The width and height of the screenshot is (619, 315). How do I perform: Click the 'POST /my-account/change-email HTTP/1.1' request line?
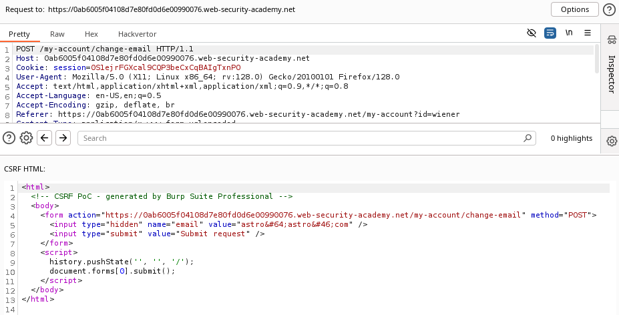(x=105, y=49)
